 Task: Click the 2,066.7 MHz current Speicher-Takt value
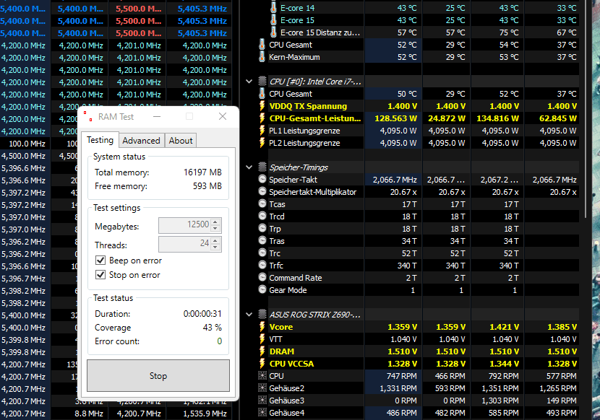point(395,180)
